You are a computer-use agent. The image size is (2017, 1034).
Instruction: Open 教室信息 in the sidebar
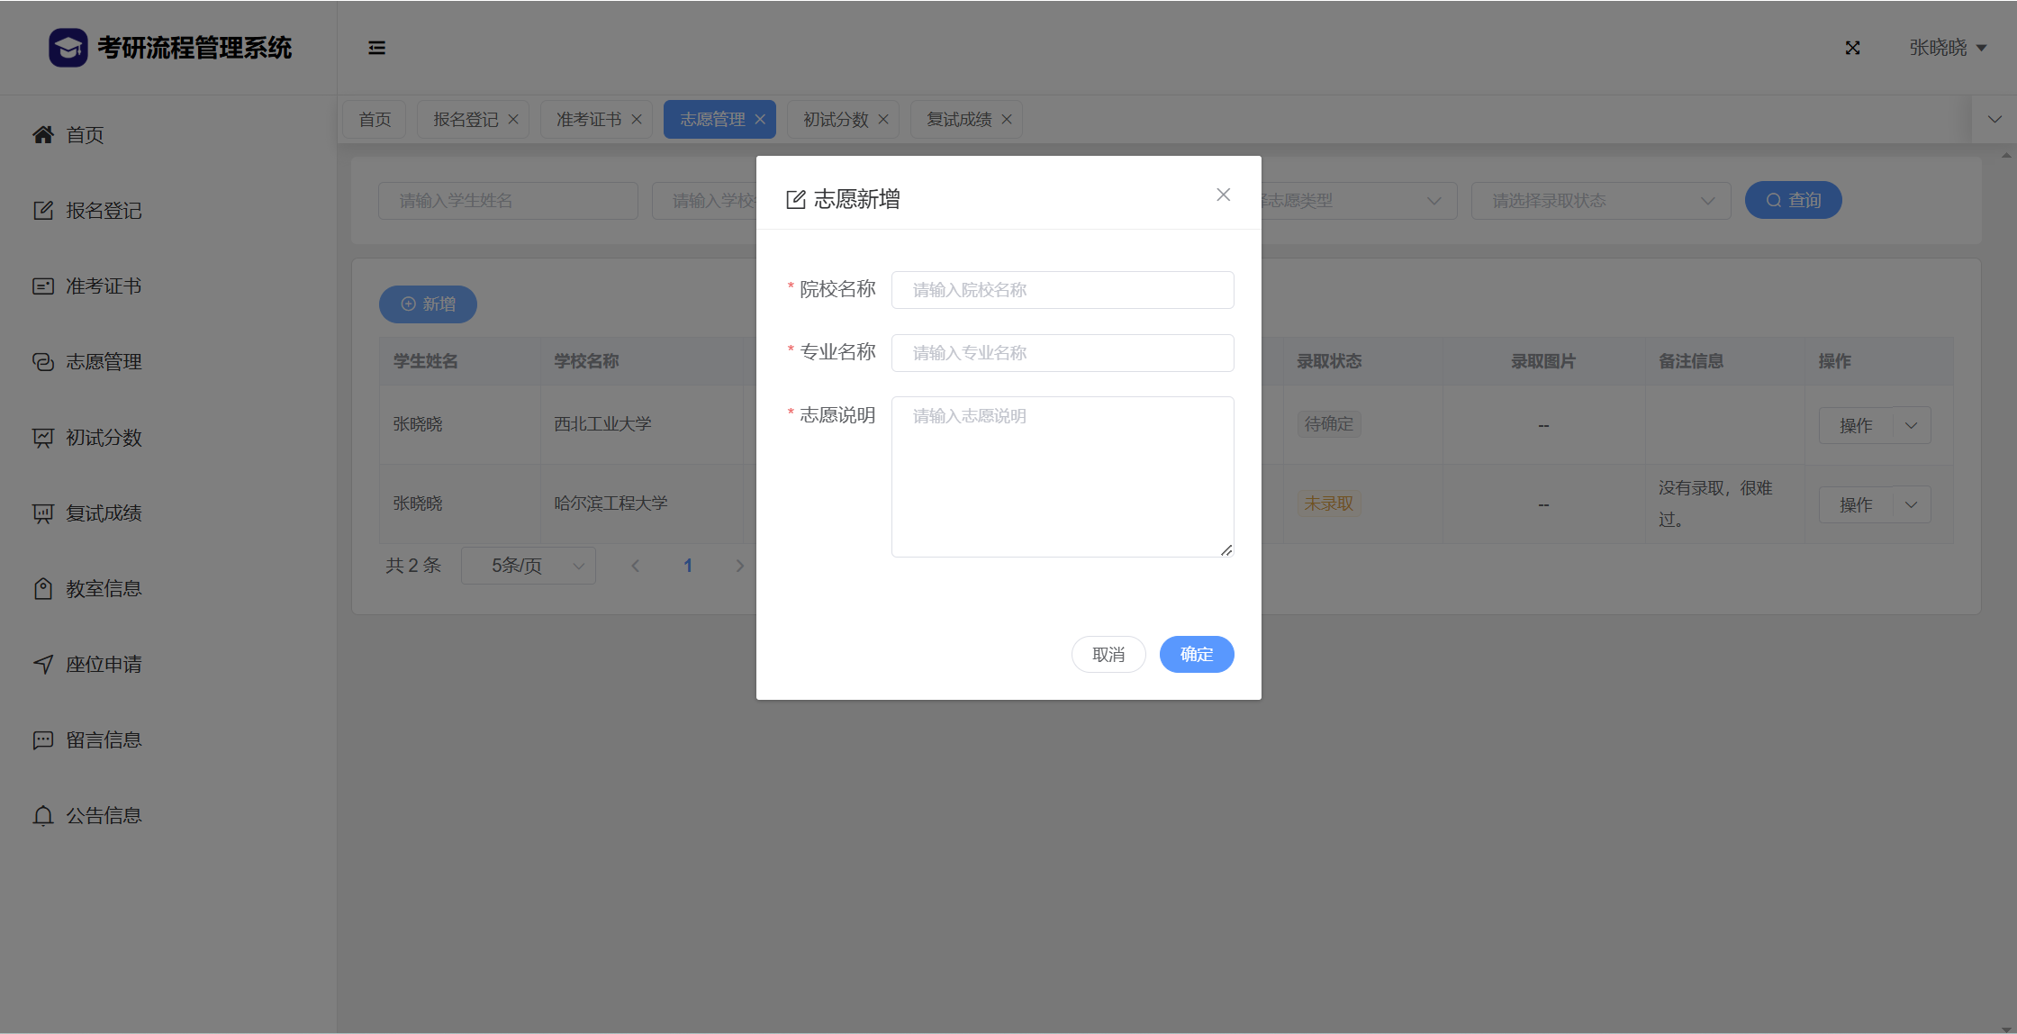pyautogui.click(x=104, y=589)
